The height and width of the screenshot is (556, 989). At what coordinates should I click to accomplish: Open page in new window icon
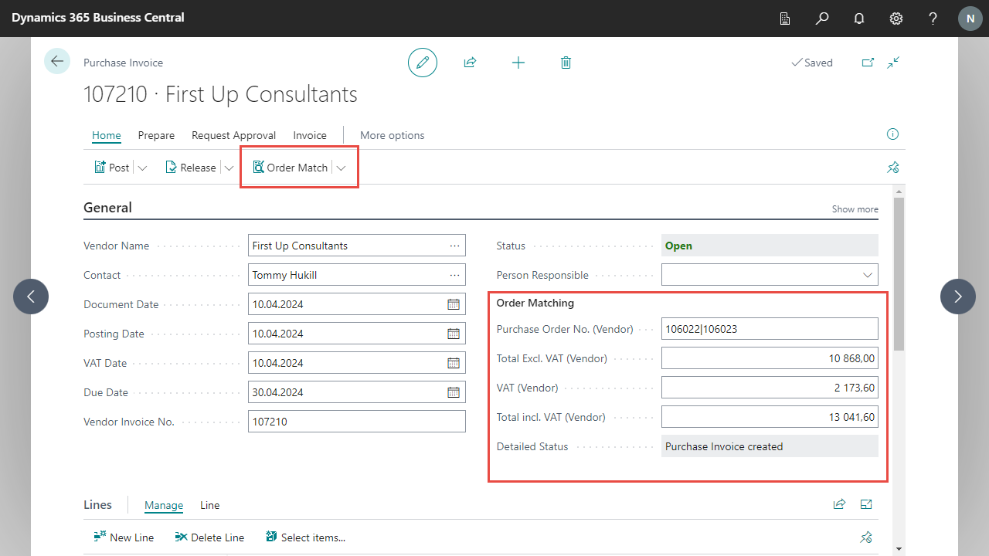point(868,63)
